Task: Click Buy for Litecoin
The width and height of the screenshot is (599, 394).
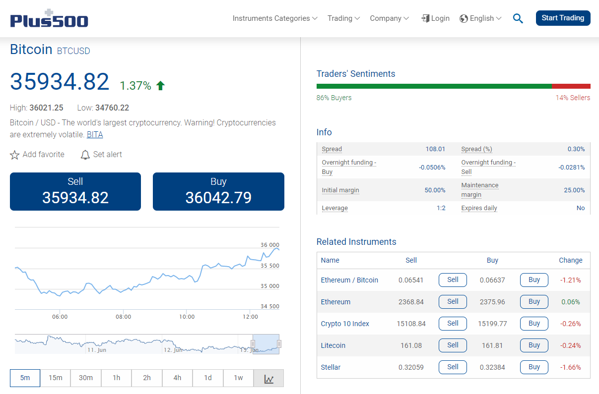Action: [x=534, y=345]
